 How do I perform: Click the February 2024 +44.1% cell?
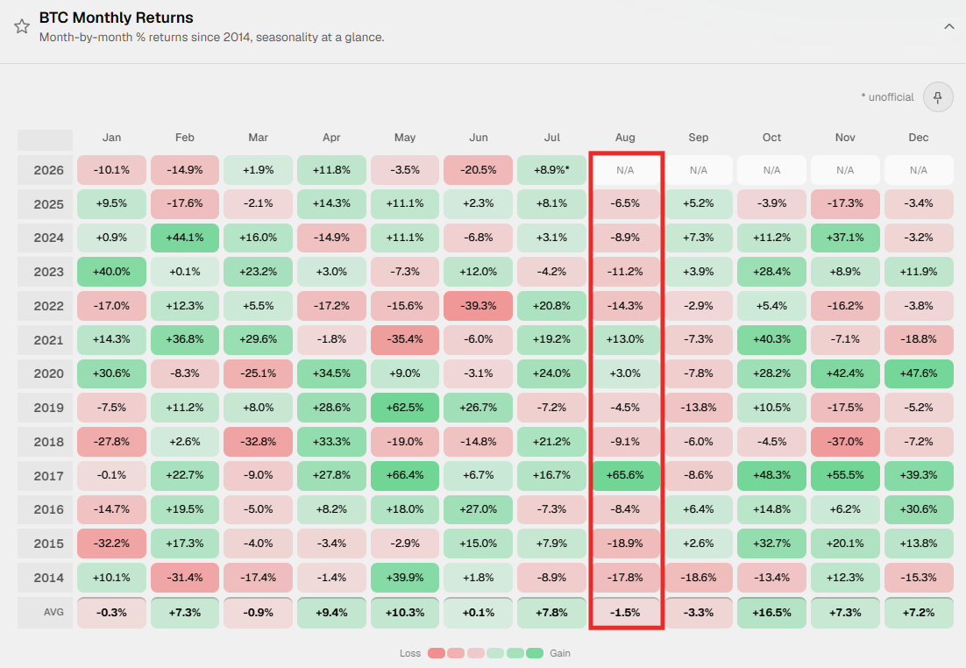coord(185,238)
